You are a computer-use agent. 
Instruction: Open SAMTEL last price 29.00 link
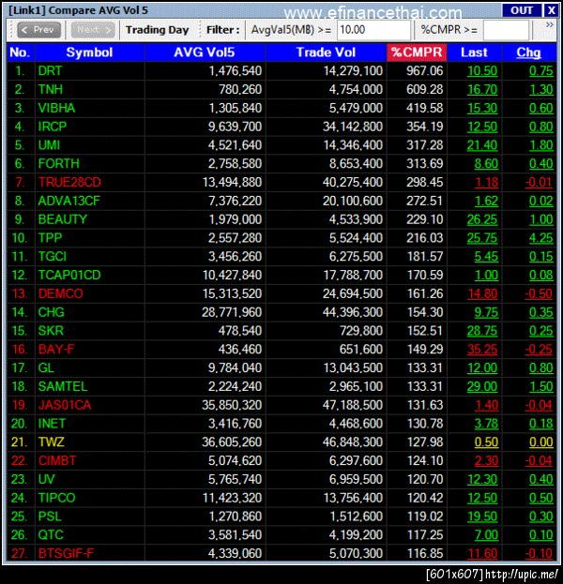pyautogui.click(x=482, y=386)
